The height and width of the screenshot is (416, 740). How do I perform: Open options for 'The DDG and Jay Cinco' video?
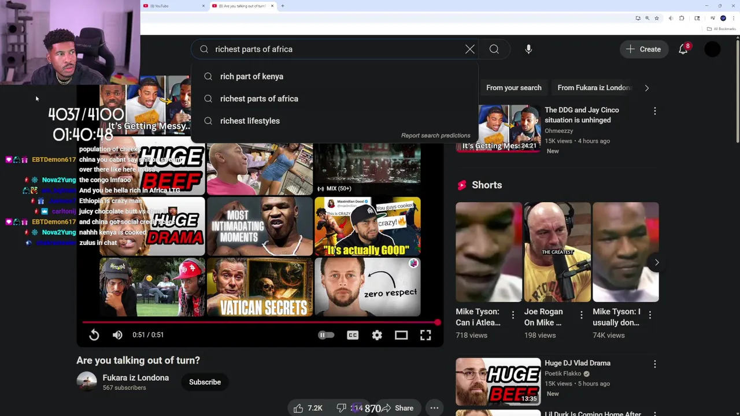654,110
